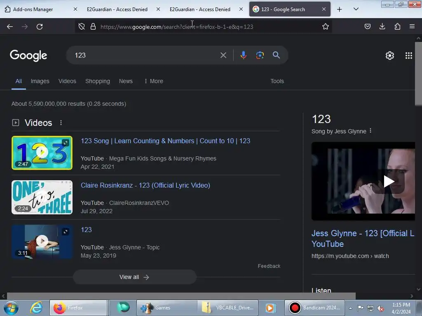Search by image with Google Lens
The height and width of the screenshot is (316, 422).
[x=260, y=55]
